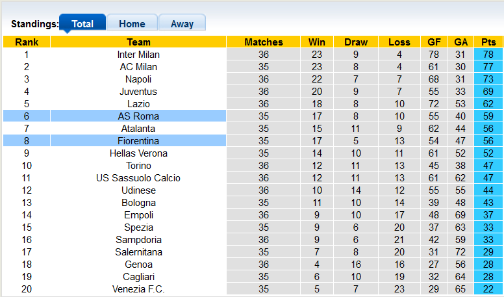Select the Total standings tab

pyautogui.click(x=82, y=23)
